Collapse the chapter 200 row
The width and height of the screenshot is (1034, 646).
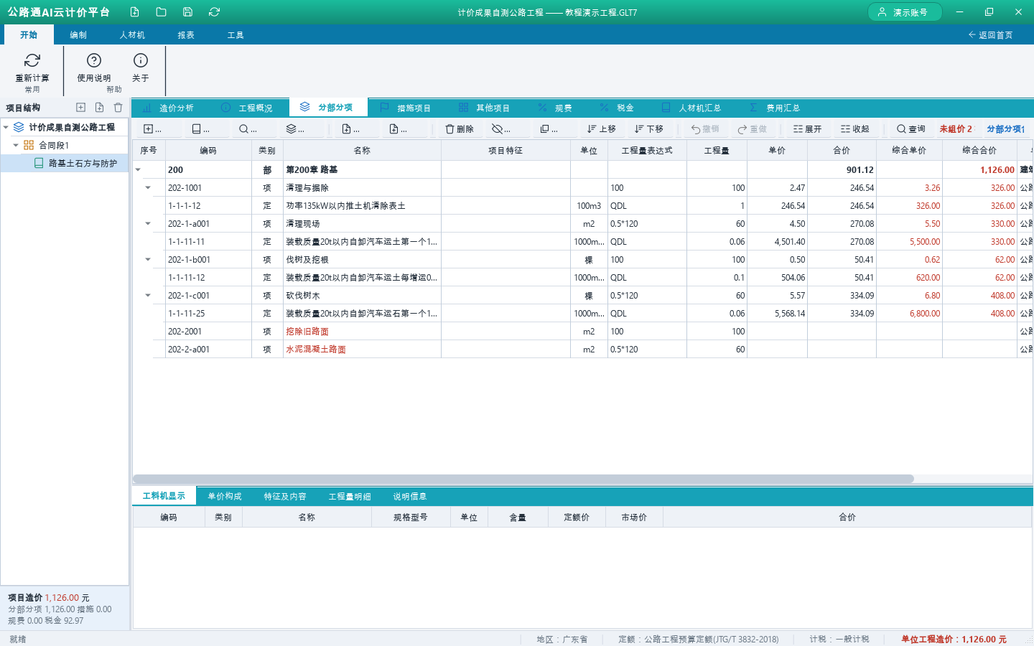(x=138, y=170)
